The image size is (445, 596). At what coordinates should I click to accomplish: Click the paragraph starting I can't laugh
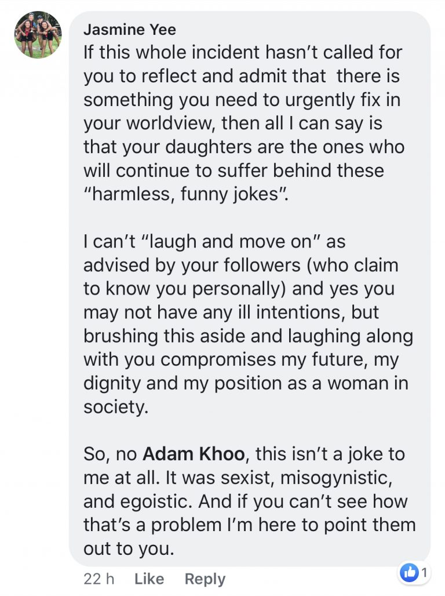[x=248, y=324]
